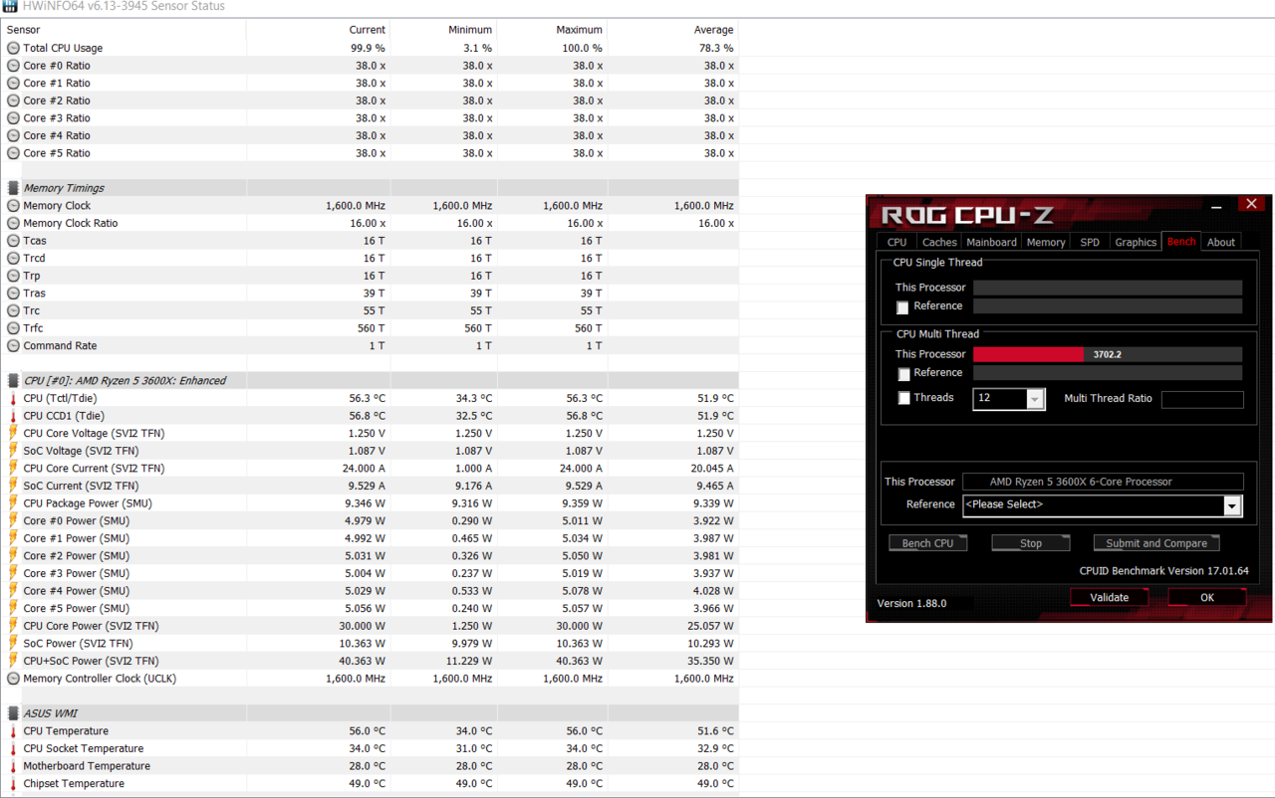Screen dimensions: 1275x798
Task: Click the CPU Package Power lightning icon
Action: point(13,503)
